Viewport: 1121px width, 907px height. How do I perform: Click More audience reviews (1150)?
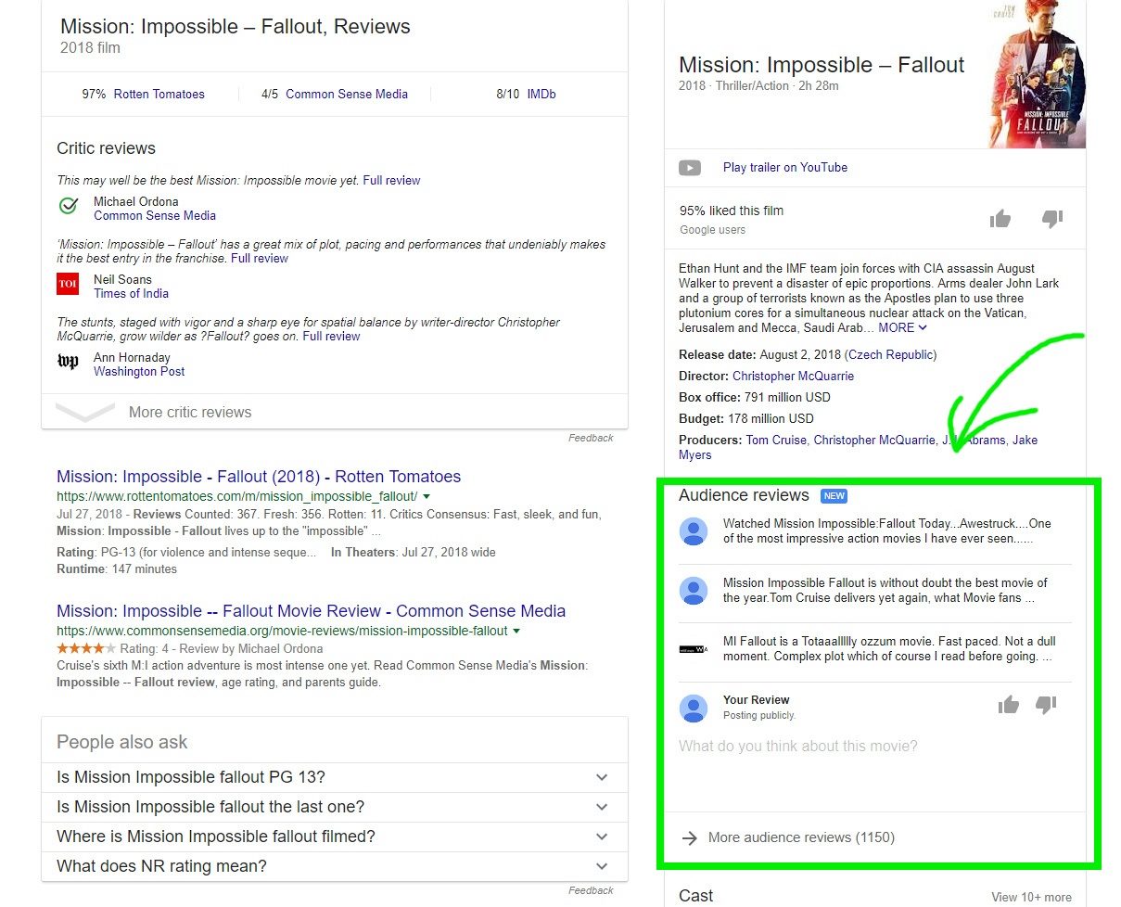click(x=801, y=837)
